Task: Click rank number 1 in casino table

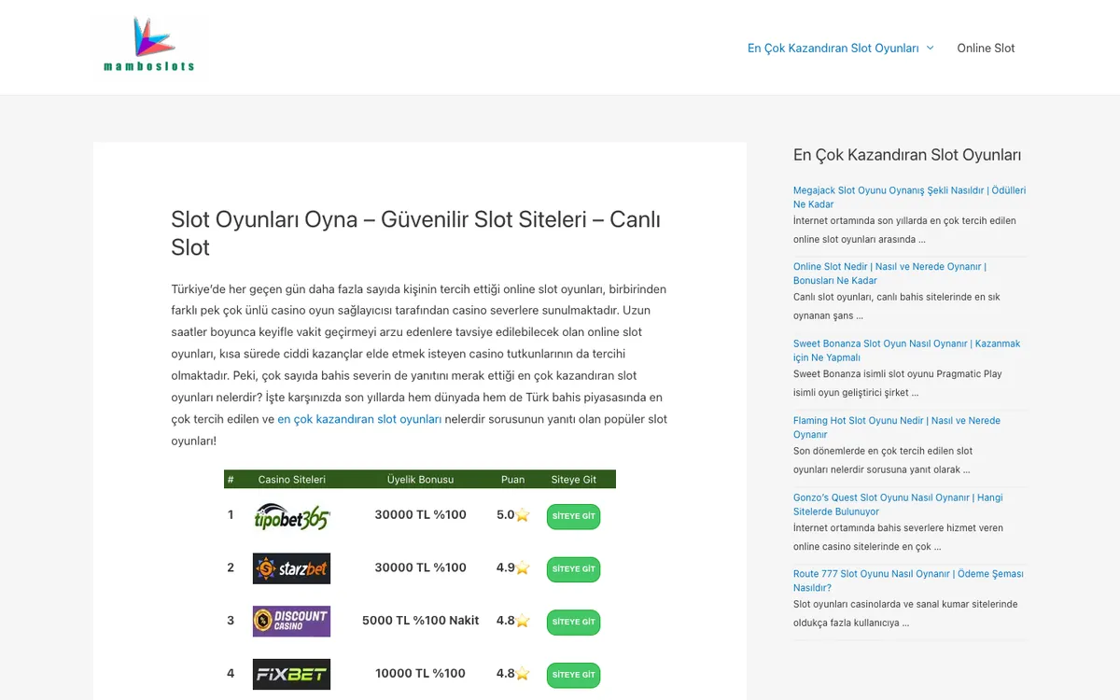Action: 231,515
